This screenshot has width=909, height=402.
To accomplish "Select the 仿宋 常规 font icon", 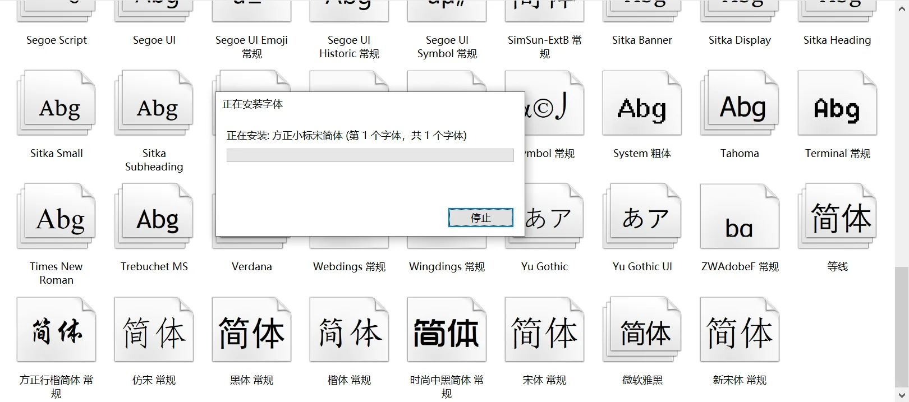I will click(154, 330).
